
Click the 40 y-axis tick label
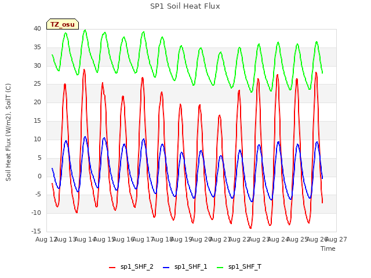pos(37,28)
